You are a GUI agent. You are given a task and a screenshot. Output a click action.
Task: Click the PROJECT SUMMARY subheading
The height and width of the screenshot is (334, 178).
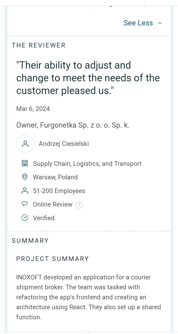53,259
